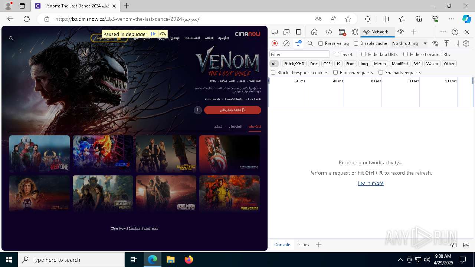Select the Issues drawer tab

point(303,245)
